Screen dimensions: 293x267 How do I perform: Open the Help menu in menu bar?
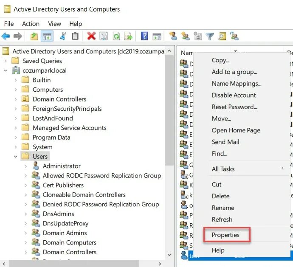pyautogui.click(x=76, y=24)
